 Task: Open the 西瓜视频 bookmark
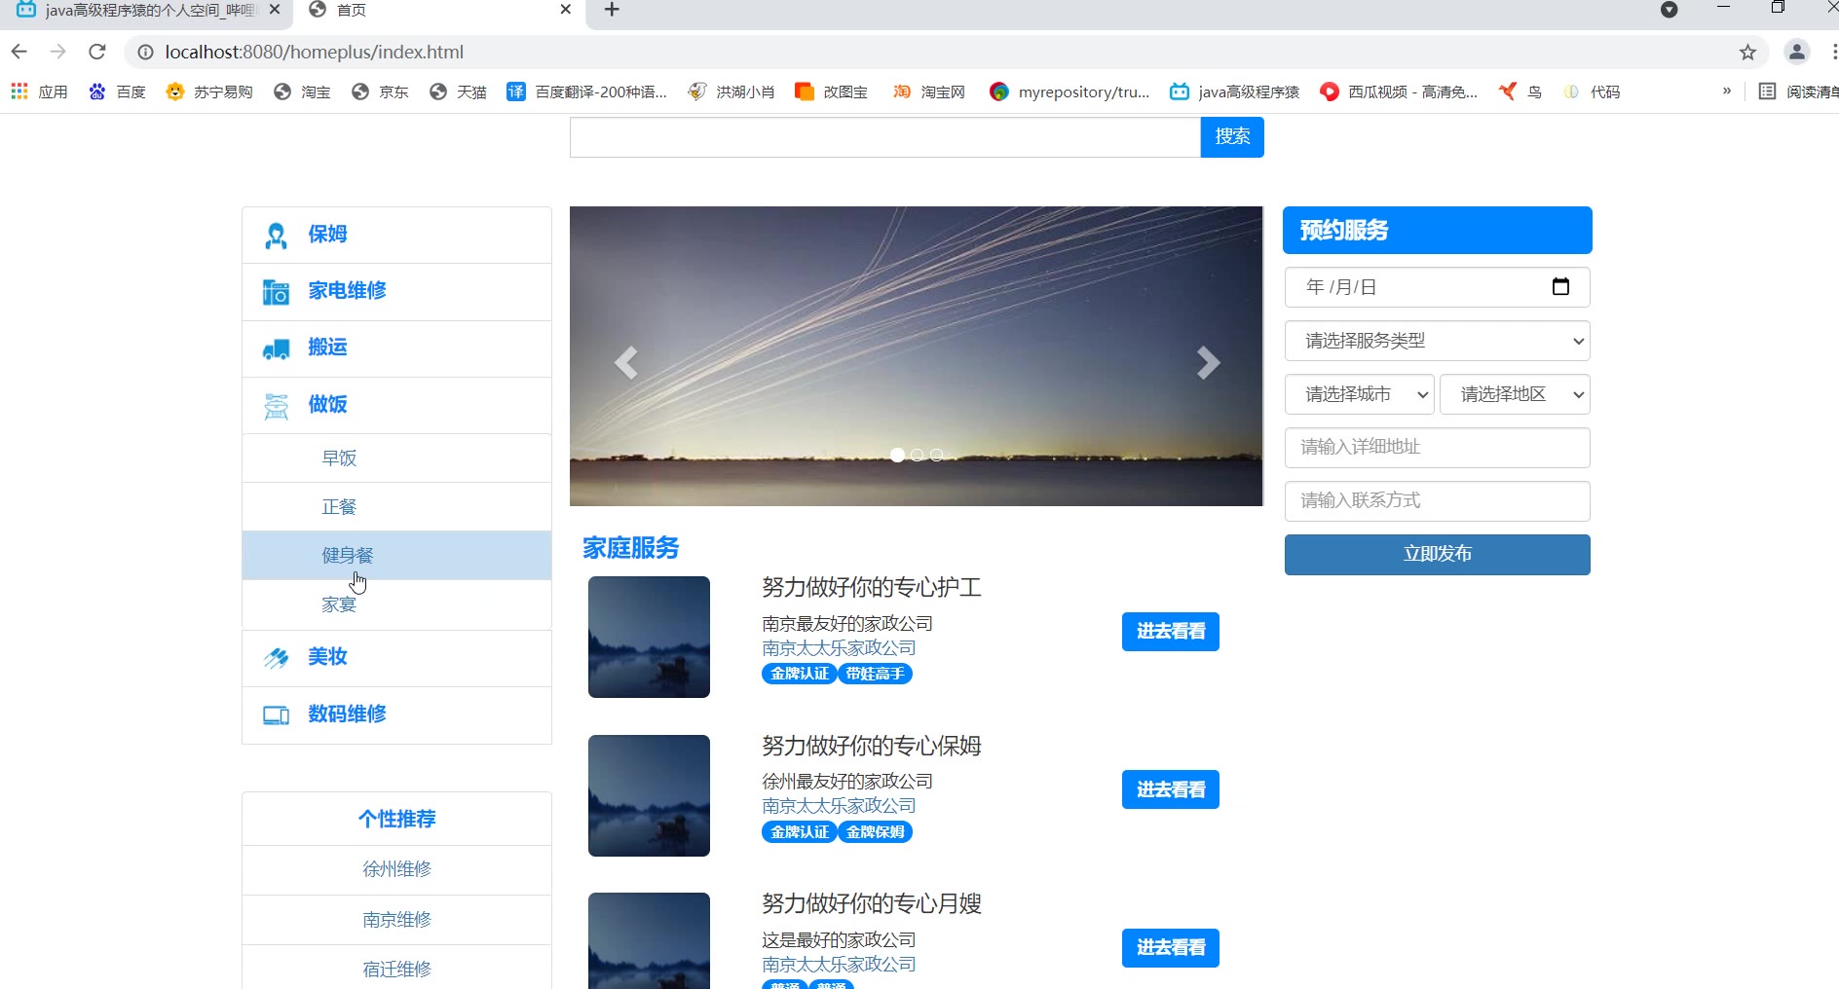click(1398, 92)
